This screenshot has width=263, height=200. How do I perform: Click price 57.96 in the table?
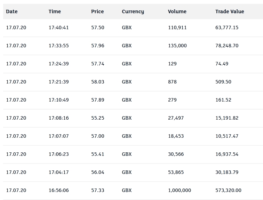(x=98, y=46)
